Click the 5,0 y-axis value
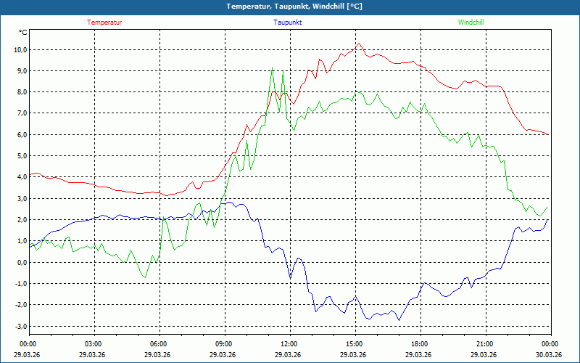 click(22, 156)
